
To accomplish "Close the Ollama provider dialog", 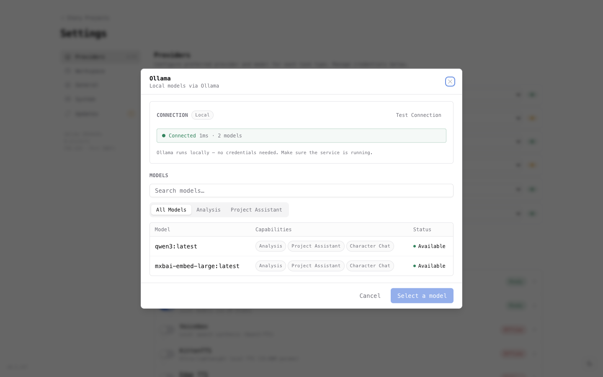I will pos(450,82).
